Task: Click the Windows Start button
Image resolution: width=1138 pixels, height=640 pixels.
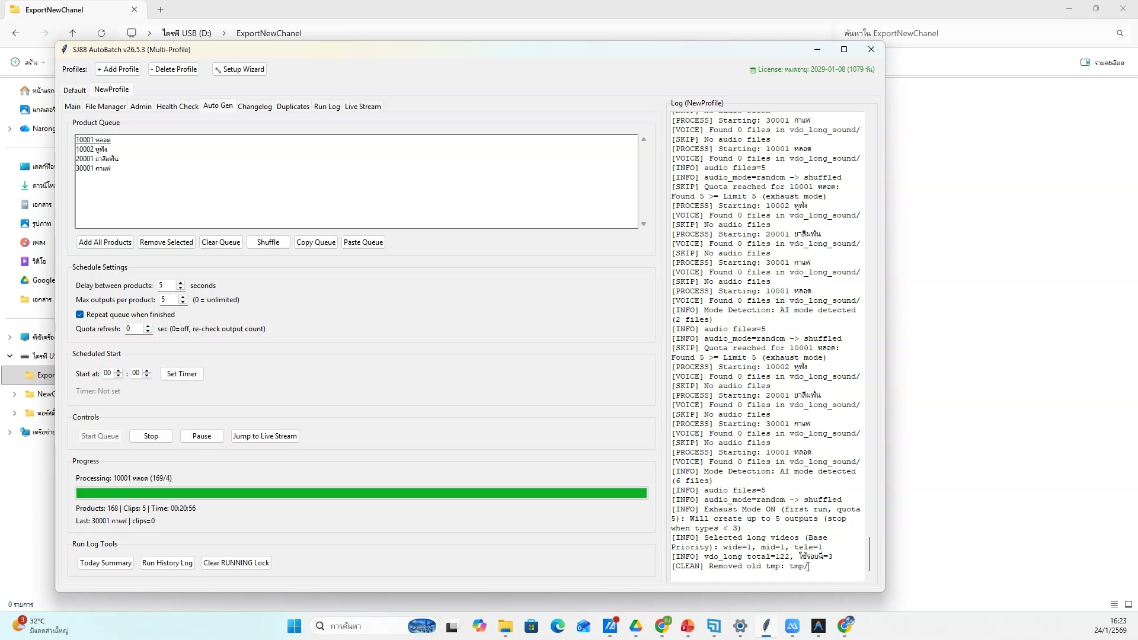Action: pyautogui.click(x=294, y=626)
